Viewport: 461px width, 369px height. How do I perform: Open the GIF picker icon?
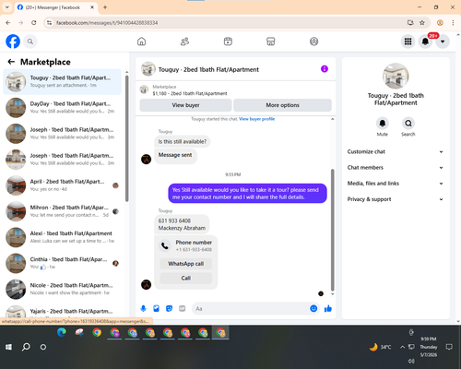pos(183,308)
